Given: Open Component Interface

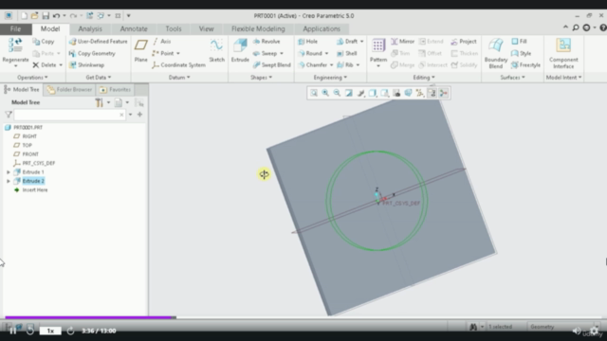Looking at the screenshot, I should [x=563, y=53].
